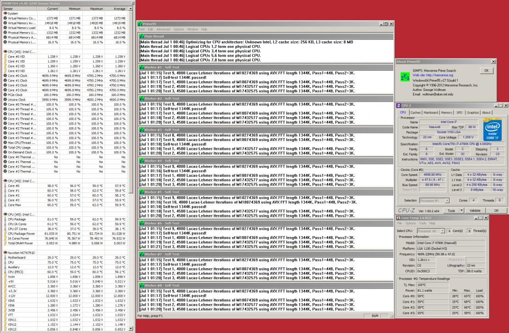This screenshot has height=333, width=509.
Task: Click the Core #0 VID voltage icon
Action: [x=5, y=56]
